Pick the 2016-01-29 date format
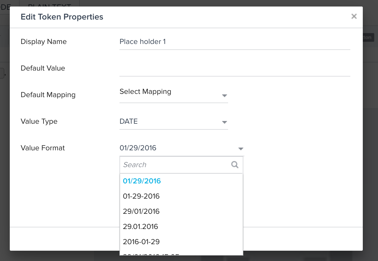The height and width of the screenshot is (261, 378). point(181,242)
